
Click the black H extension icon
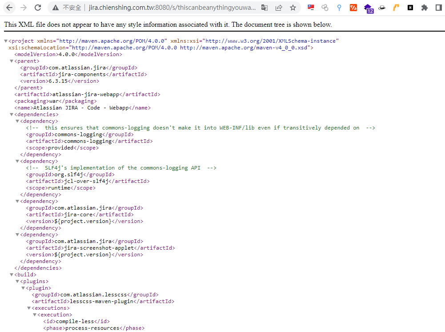pyautogui.click(x=410, y=8)
